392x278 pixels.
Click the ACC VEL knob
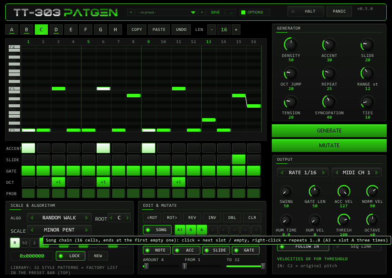point(344,192)
